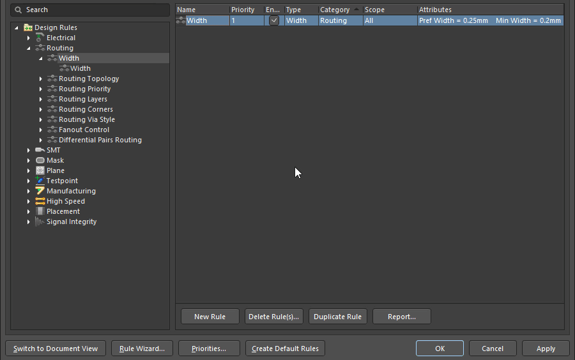This screenshot has width=575, height=360.
Task: Open the Rule Wizard
Action: (x=142, y=349)
